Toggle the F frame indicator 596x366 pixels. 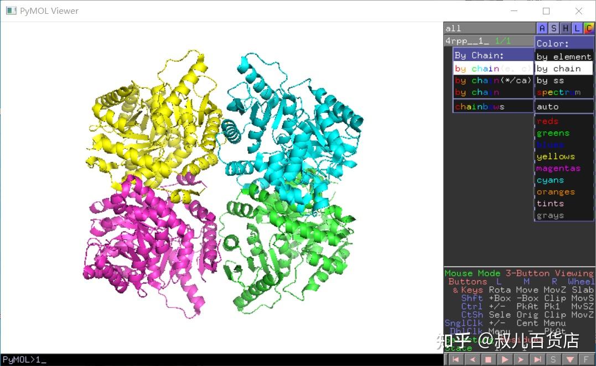click(586, 359)
